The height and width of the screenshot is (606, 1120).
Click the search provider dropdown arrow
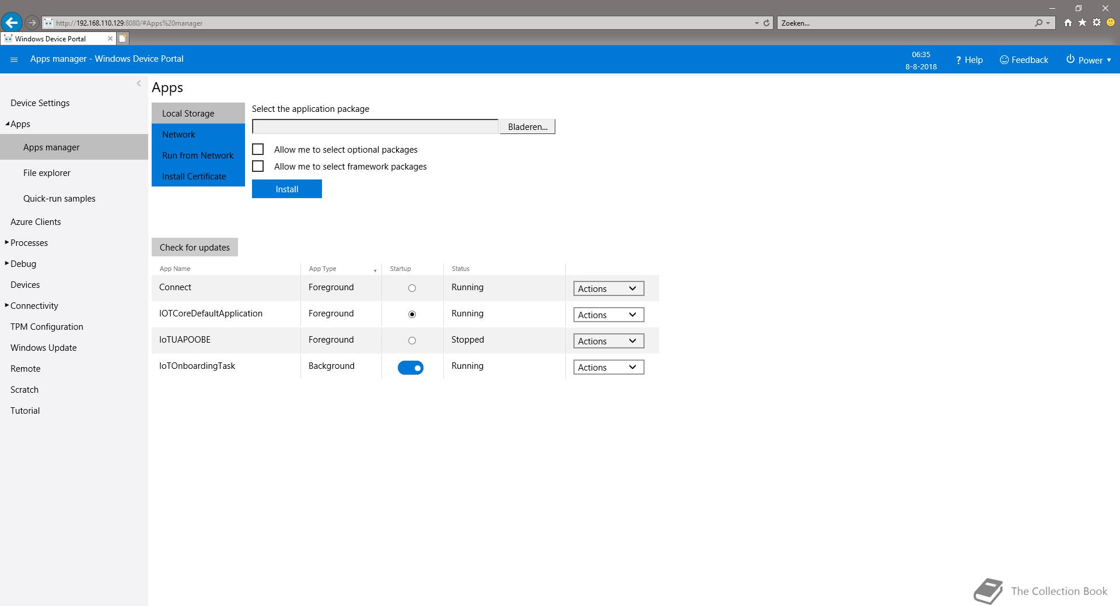click(1048, 23)
